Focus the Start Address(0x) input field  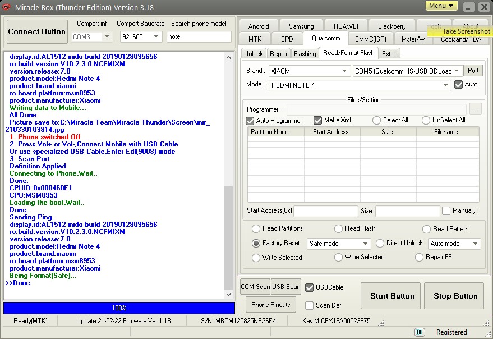326,211
